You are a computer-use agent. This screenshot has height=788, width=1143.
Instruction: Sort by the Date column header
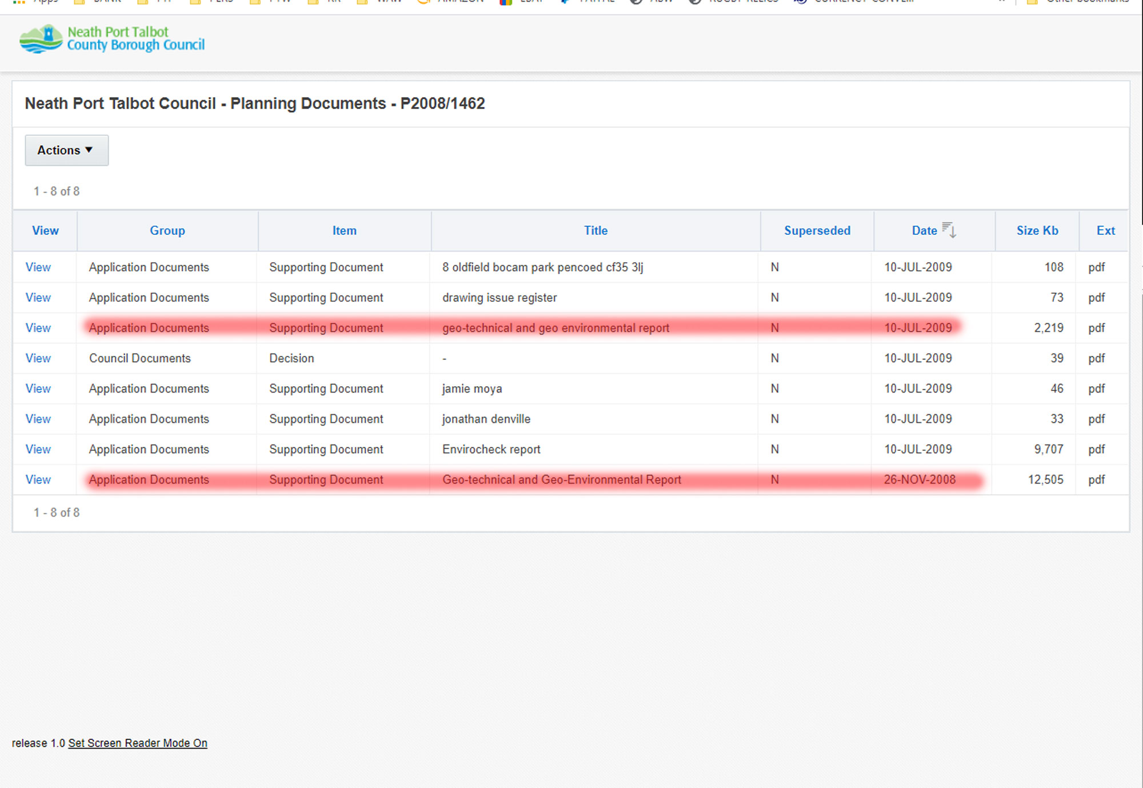(924, 231)
